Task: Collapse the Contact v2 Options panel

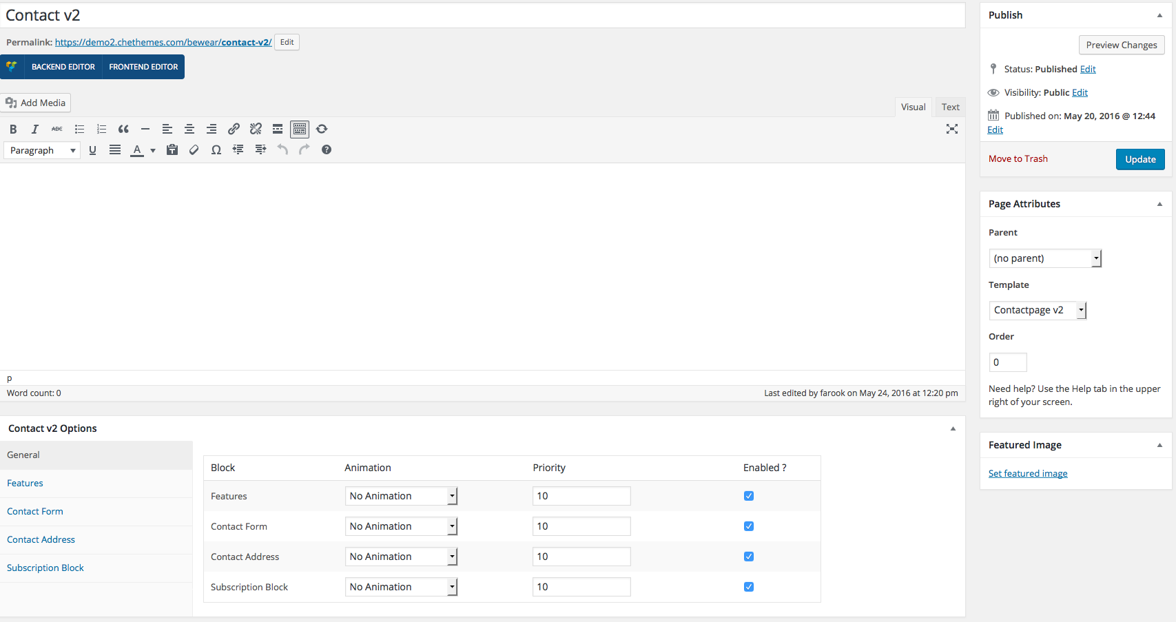Action: (x=953, y=428)
